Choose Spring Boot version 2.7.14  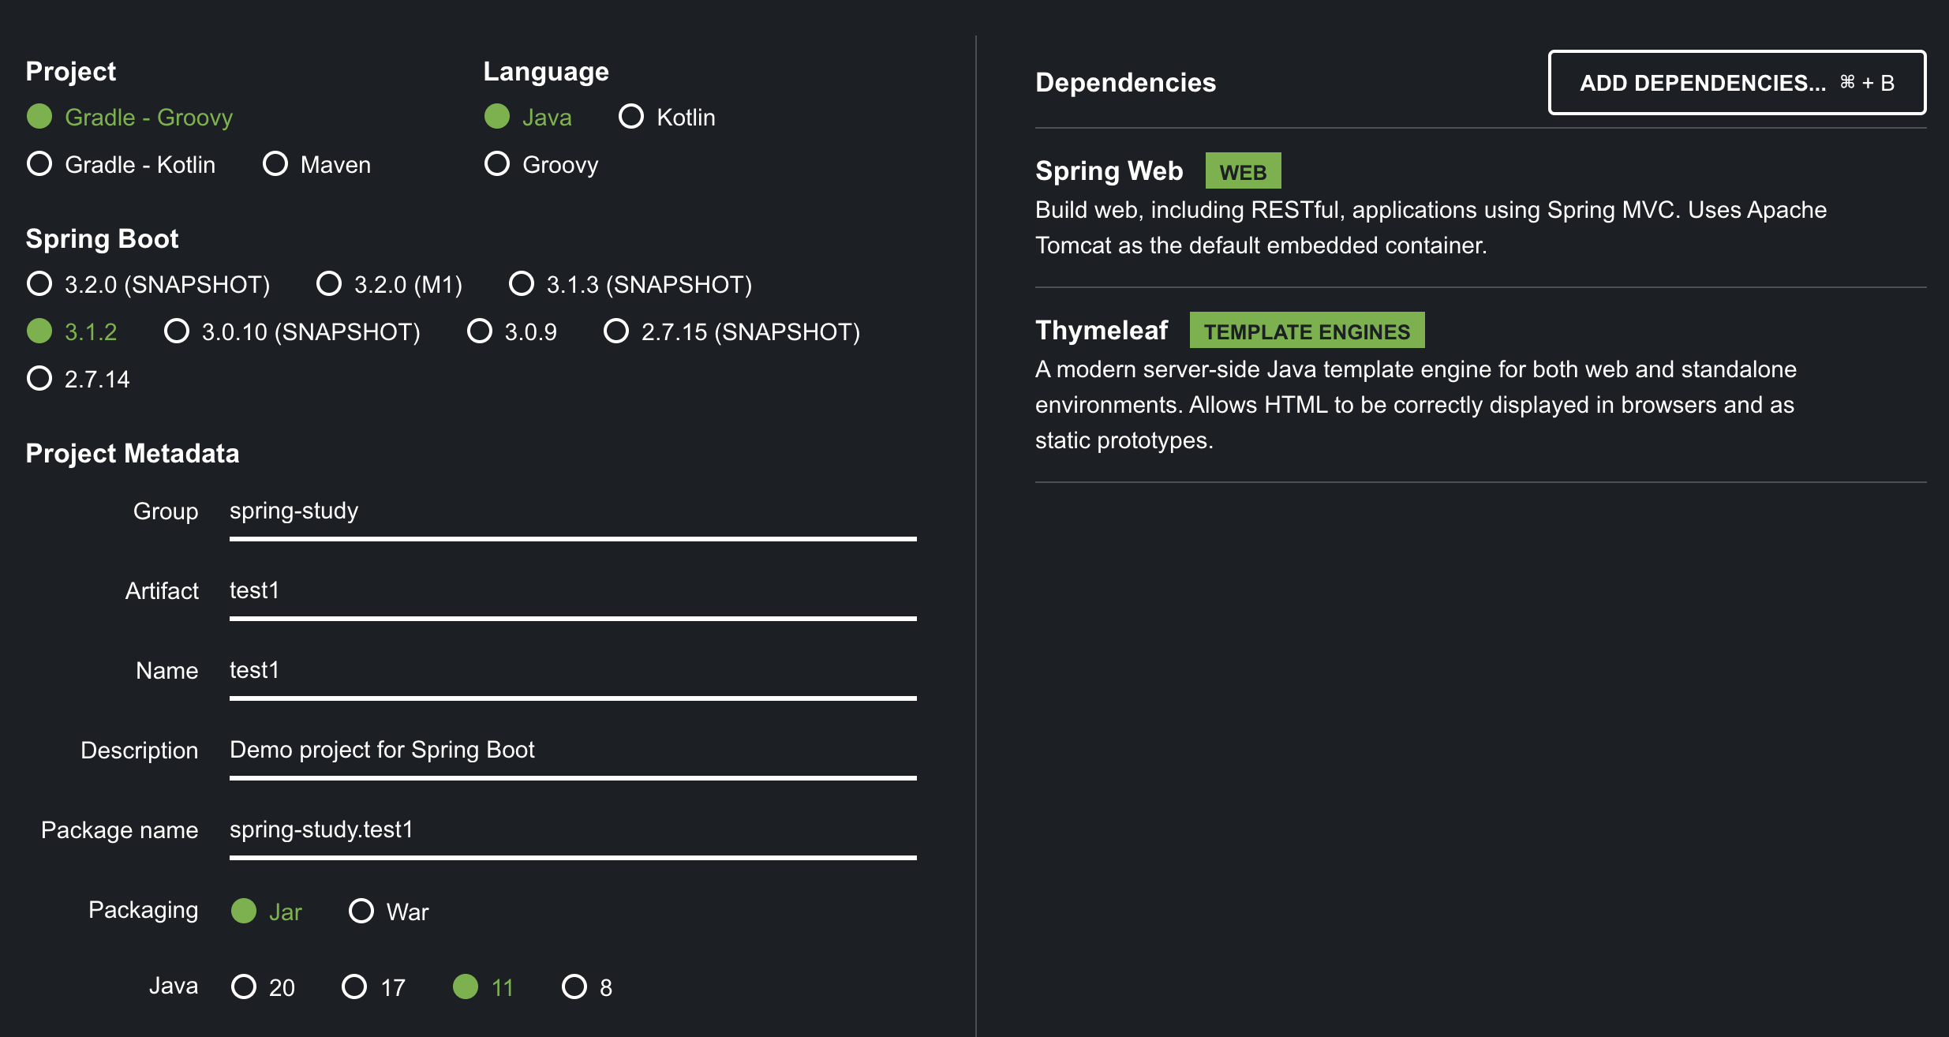coord(78,379)
